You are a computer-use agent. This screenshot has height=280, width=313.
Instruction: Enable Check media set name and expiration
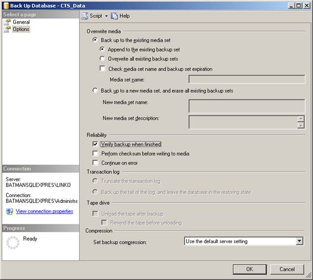102,69
